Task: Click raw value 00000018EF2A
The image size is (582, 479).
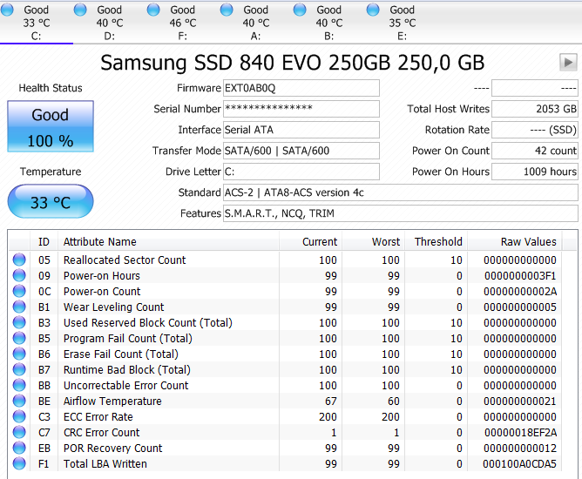Action: (x=520, y=433)
